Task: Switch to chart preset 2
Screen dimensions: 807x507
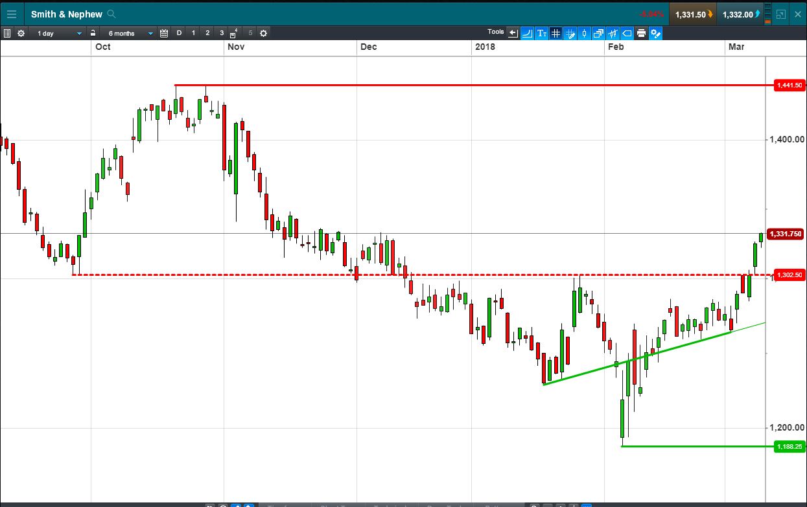Action: pos(207,33)
